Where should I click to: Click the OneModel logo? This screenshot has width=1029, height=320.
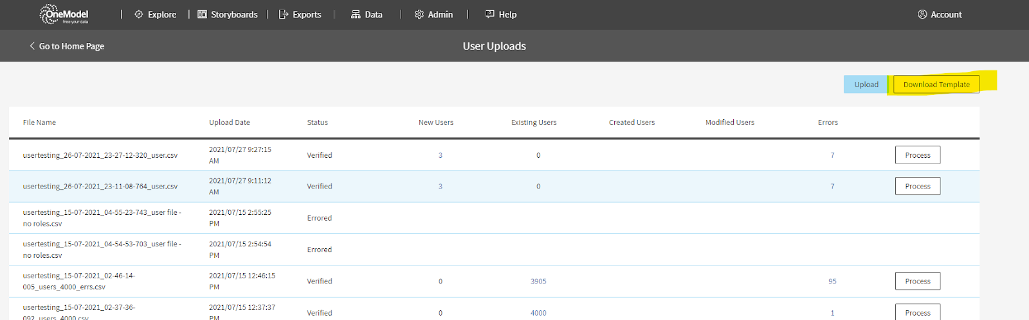point(64,14)
